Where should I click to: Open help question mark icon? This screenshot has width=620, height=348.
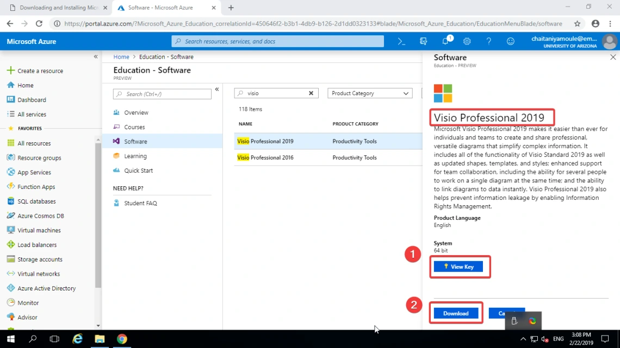pyautogui.click(x=489, y=41)
